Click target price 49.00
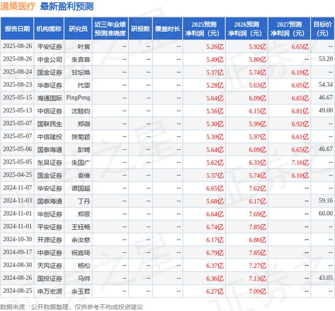Image resolution: width=335 pixels, height=311 pixels. click(x=325, y=110)
